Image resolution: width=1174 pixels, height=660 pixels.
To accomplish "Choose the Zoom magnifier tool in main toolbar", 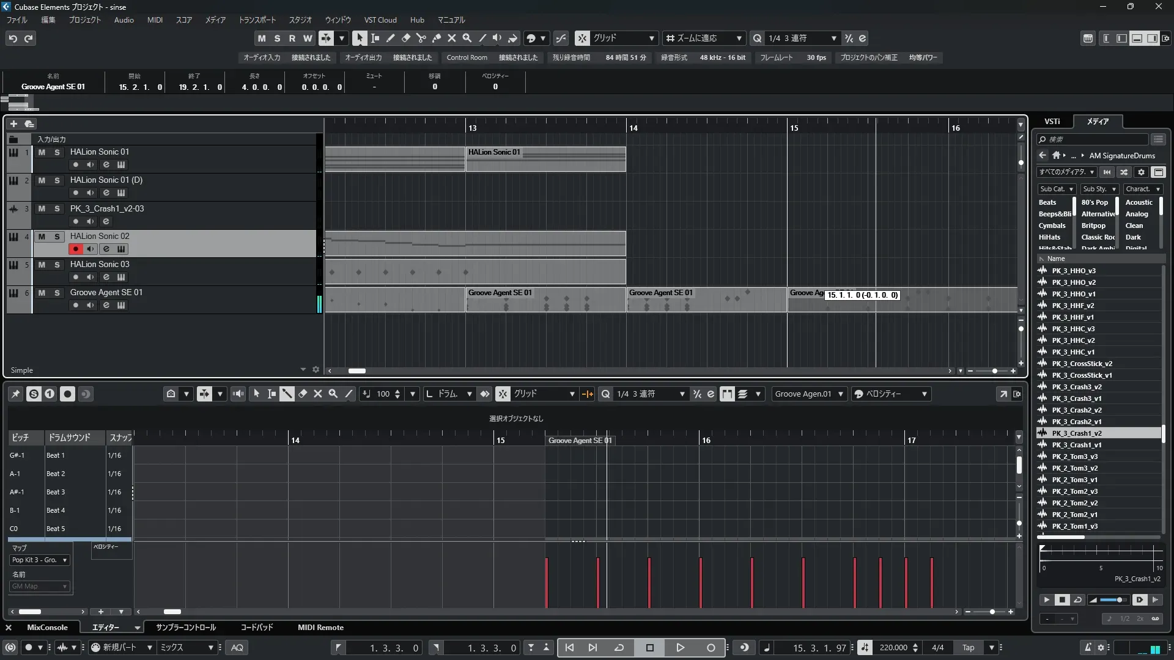I will pyautogui.click(x=467, y=38).
